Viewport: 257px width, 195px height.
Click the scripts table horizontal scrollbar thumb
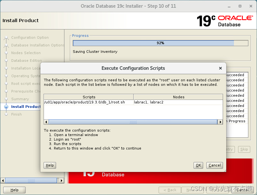point(133,122)
